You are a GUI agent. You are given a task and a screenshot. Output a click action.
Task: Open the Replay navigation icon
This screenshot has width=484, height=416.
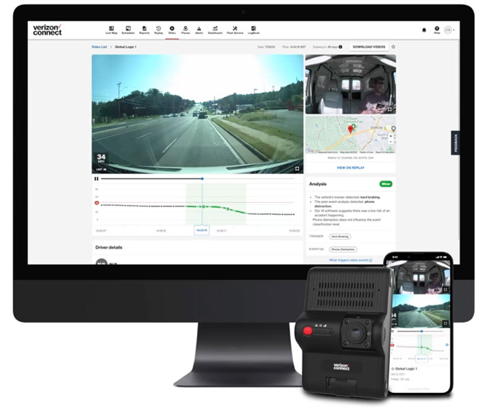(x=159, y=30)
